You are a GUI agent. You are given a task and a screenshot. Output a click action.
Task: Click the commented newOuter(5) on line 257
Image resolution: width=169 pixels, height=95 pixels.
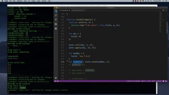coord(77,65)
